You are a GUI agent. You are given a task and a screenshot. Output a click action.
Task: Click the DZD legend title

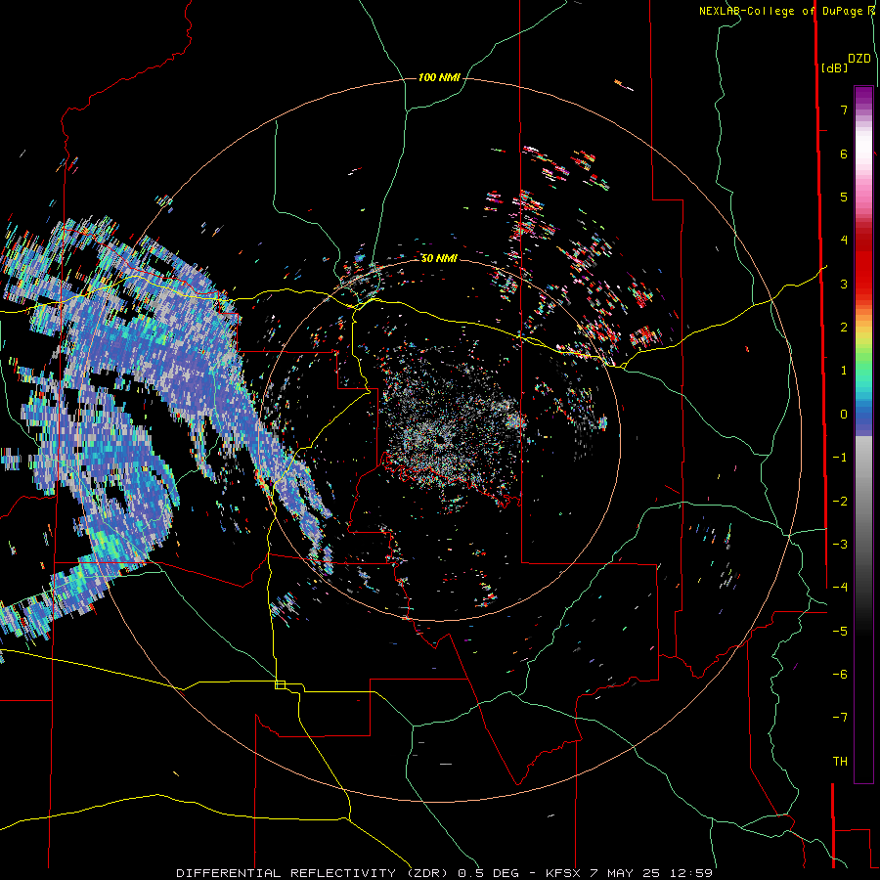tap(859, 59)
